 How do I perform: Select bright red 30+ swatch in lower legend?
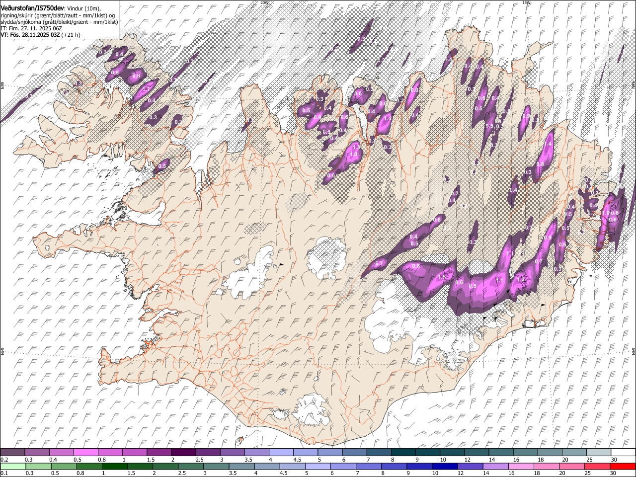tap(623, 466)
